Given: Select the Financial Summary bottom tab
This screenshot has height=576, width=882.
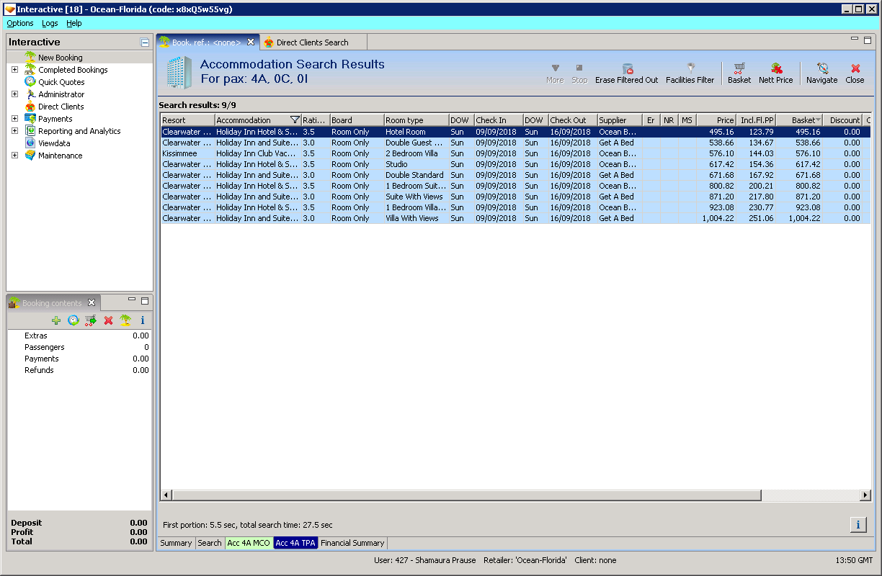Looking at the screenshot, I should (352, 543).
